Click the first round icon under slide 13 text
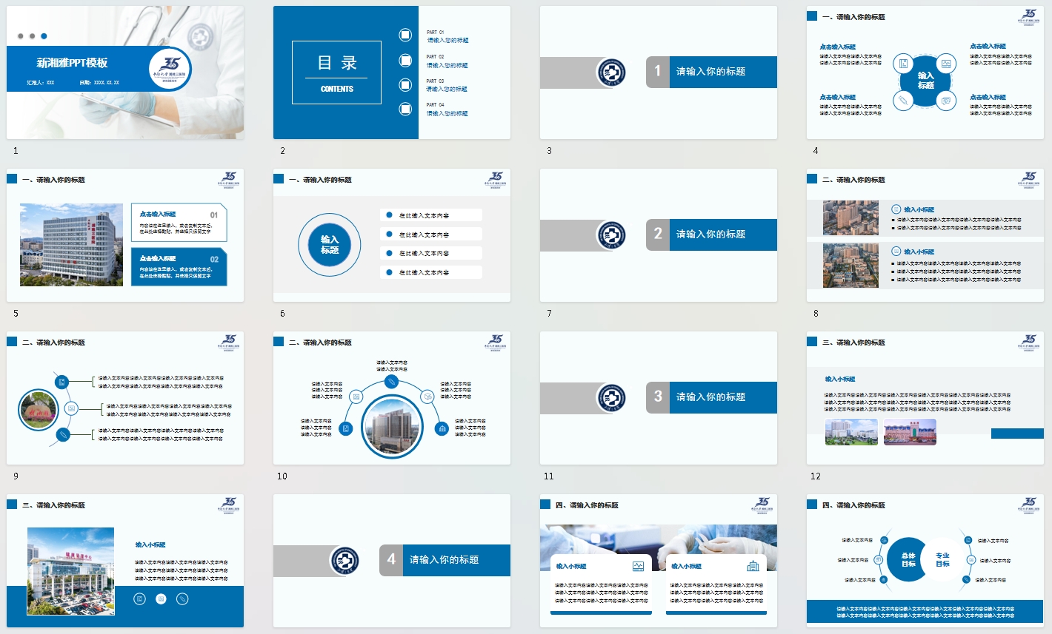The height and width of the screenshot is (634, 1052). 139,598
